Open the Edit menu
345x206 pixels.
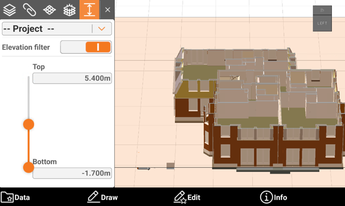(x=187, y=197)
